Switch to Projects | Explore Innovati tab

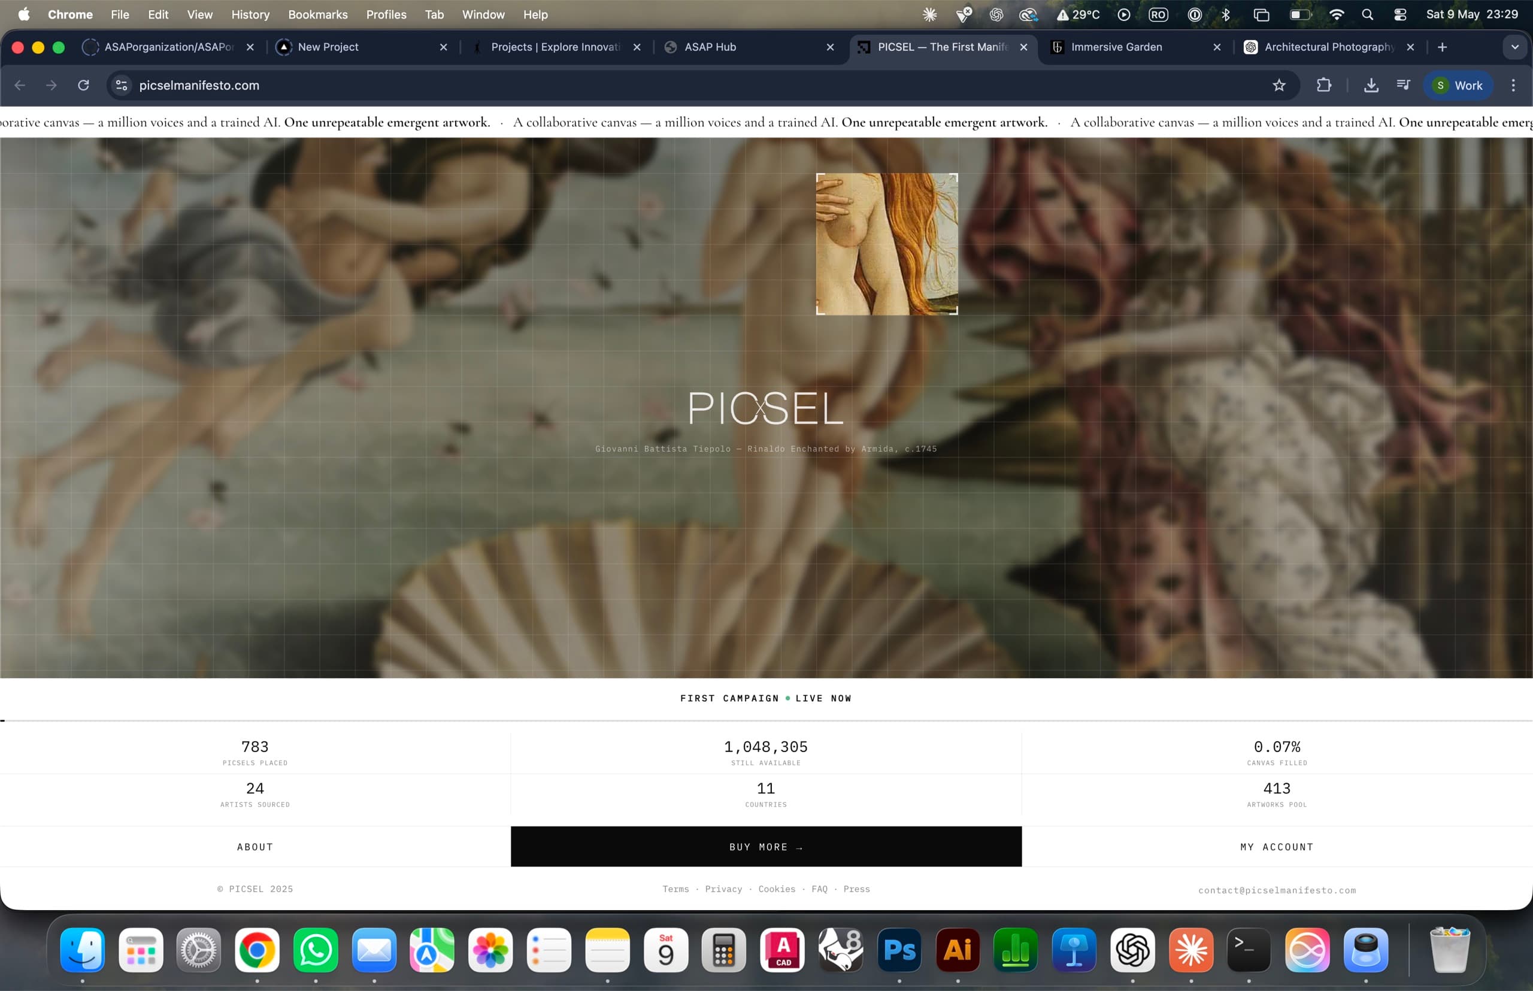pos(555,47)
